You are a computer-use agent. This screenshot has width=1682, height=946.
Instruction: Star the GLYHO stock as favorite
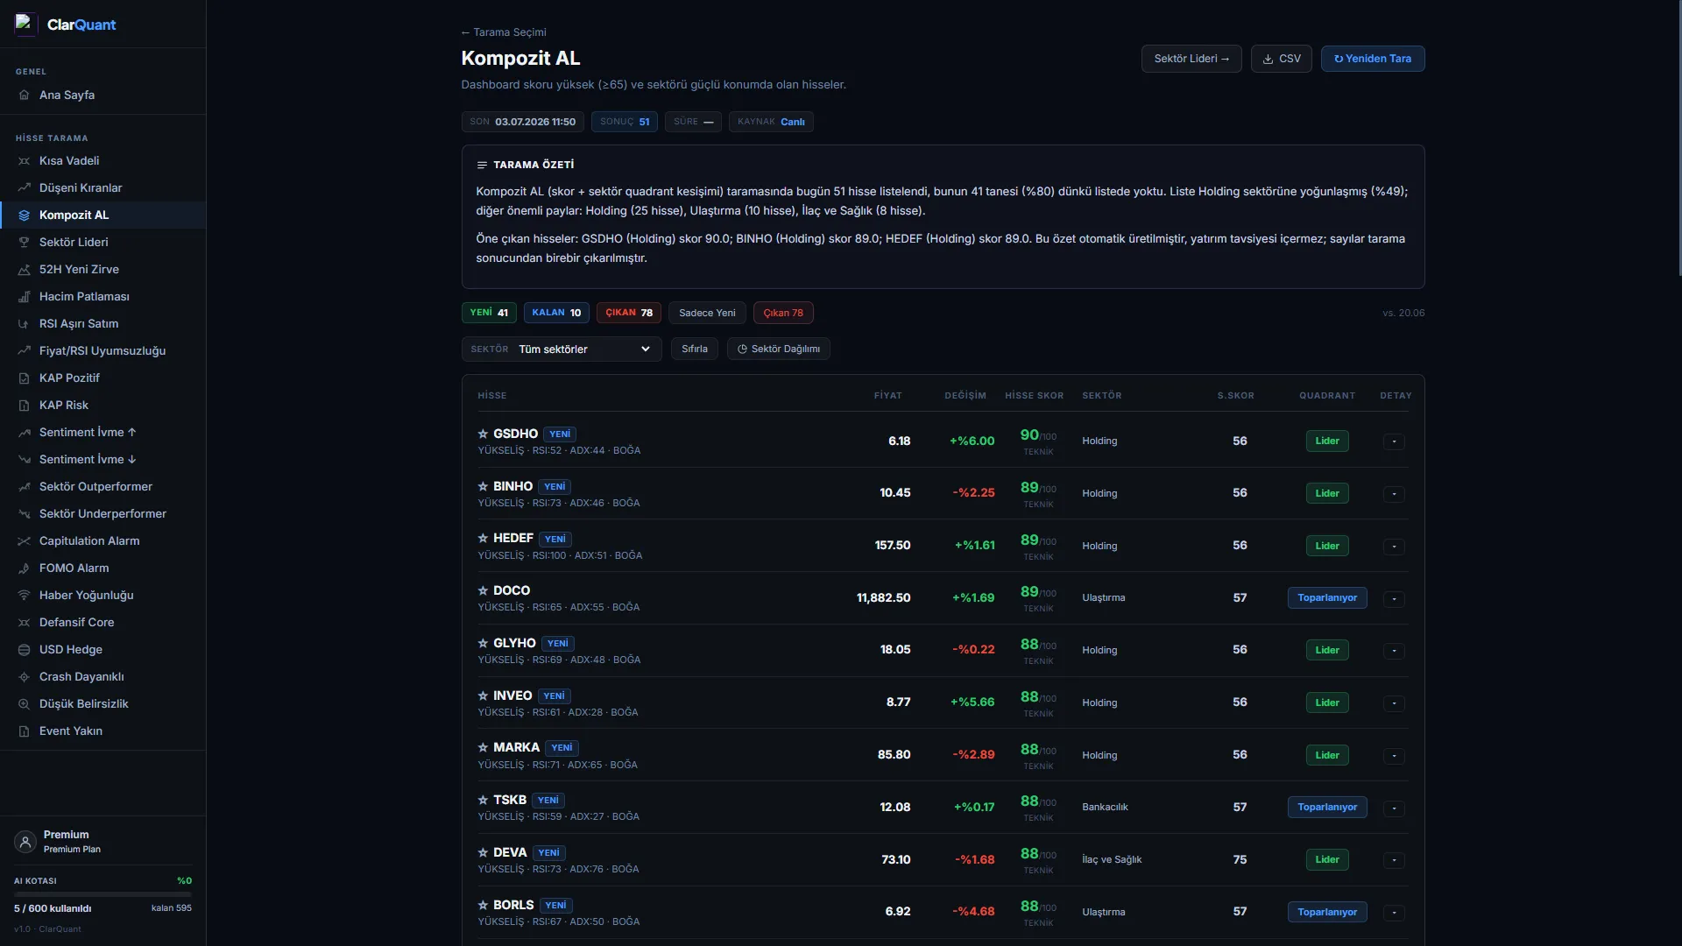[x=483, y=643]
